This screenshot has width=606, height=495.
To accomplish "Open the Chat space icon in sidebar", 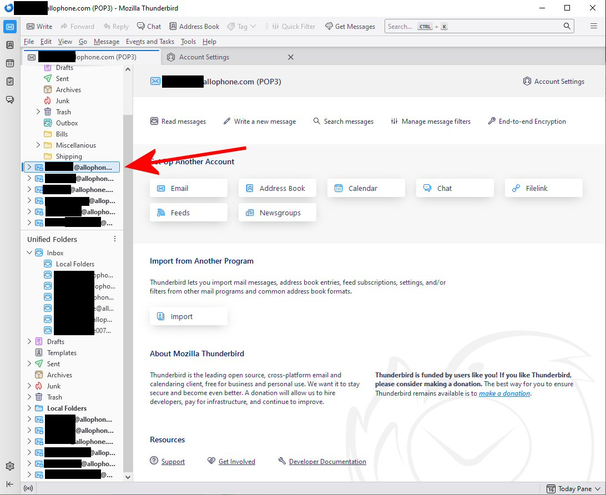I will point(10,100).
